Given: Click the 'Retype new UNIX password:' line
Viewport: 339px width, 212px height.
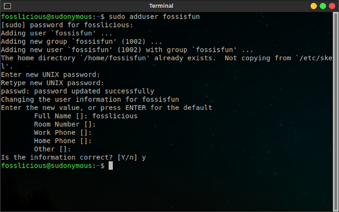Looking at the screenshot, I should click(52, 83).
